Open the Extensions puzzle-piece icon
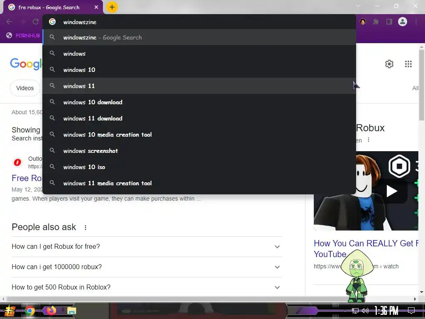Viewport: 425px width, 319px height. 376,22
